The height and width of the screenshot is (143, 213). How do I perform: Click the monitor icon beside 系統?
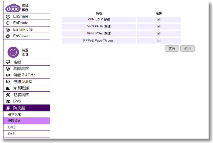(x=8, y=62)
